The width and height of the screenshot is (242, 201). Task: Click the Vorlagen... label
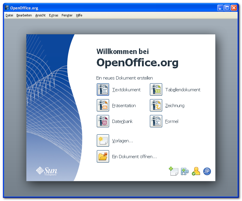pos(122,141)
